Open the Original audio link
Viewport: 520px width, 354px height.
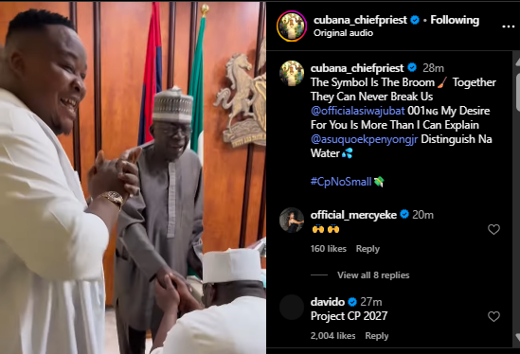[343, 33]
